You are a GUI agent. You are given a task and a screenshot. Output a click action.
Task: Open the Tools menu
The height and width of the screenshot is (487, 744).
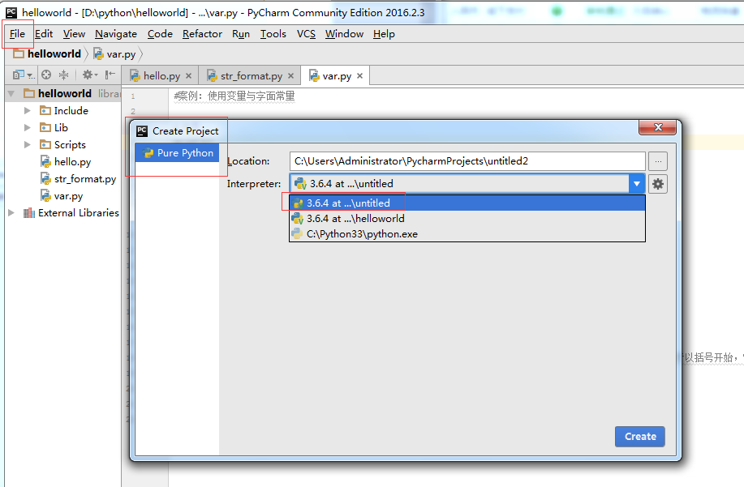[273, 34]
